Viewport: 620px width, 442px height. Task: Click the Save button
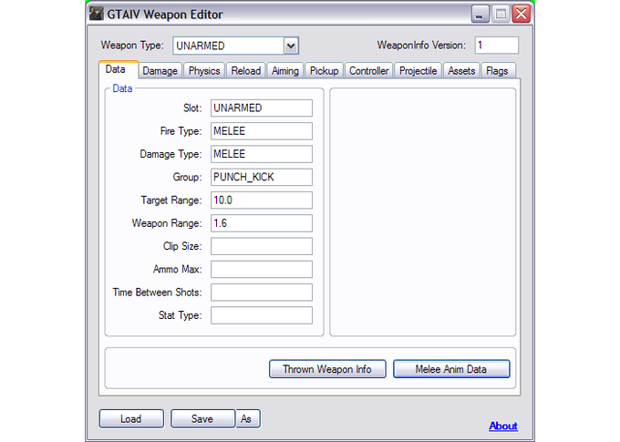click(202, 418)
